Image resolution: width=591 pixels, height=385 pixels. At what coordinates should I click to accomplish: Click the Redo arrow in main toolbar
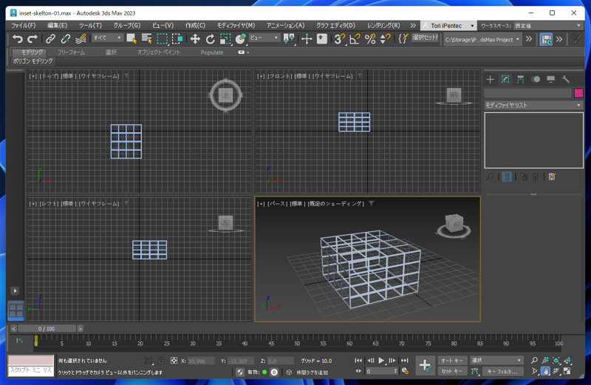click(x=33, y=39)
